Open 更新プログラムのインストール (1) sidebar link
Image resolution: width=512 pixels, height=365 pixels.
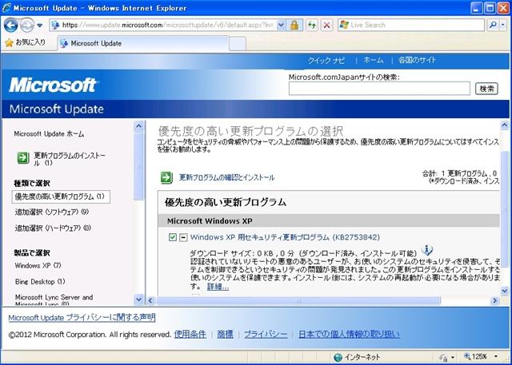70,159
